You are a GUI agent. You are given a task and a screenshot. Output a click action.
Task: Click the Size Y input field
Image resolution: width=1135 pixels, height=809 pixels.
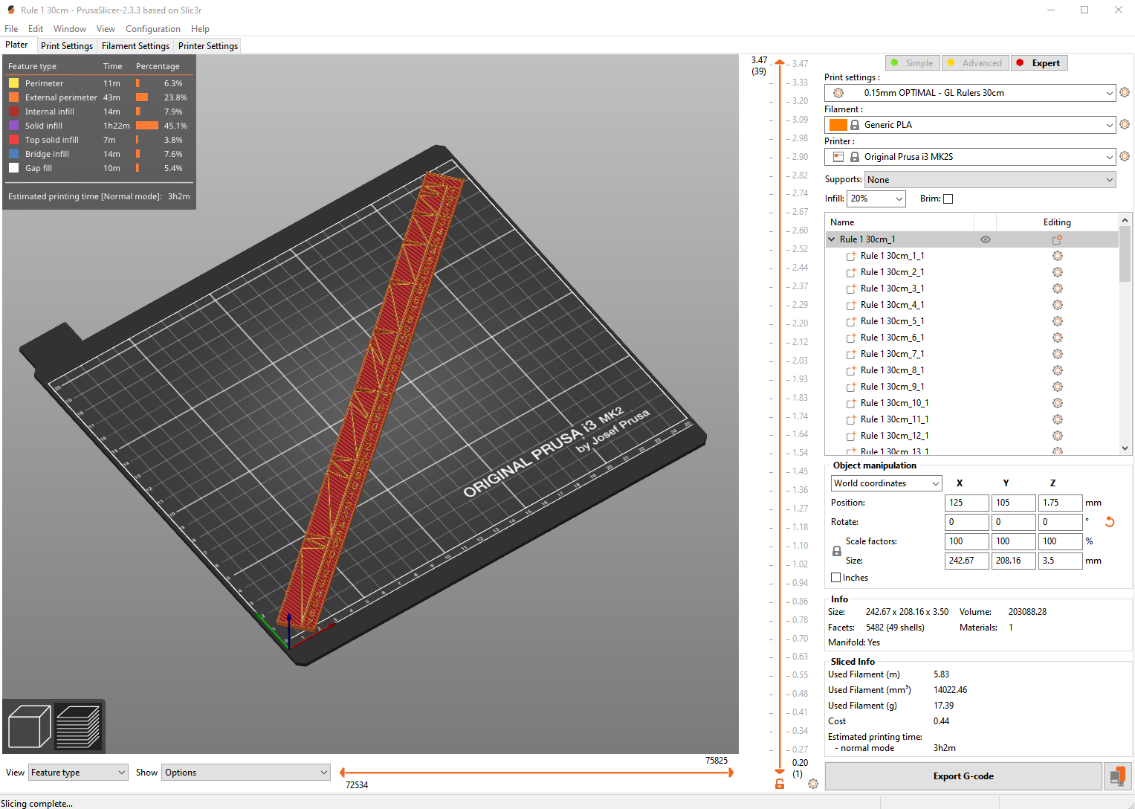tap(1014, 561)
